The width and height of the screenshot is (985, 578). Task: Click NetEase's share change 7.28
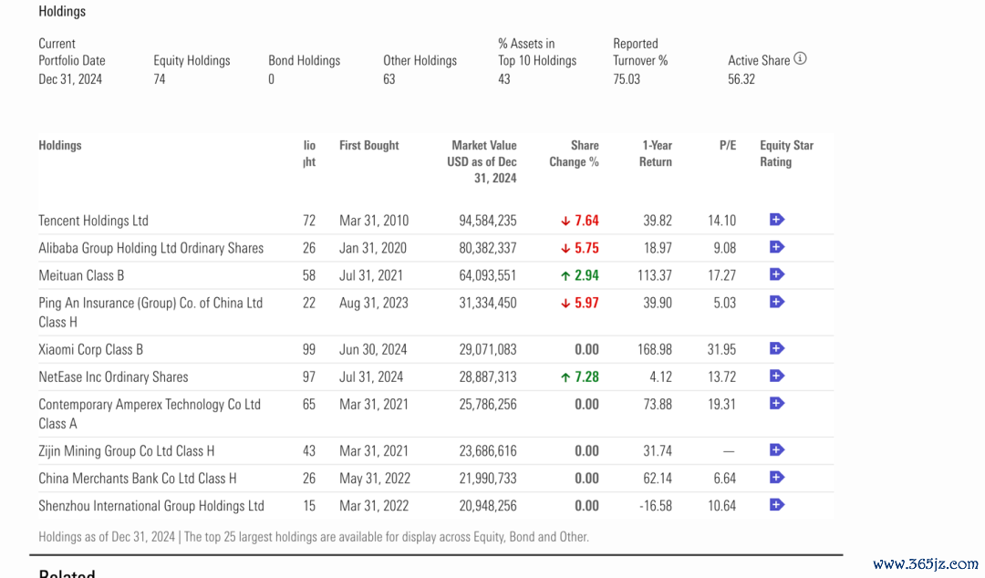coord(580,377)
